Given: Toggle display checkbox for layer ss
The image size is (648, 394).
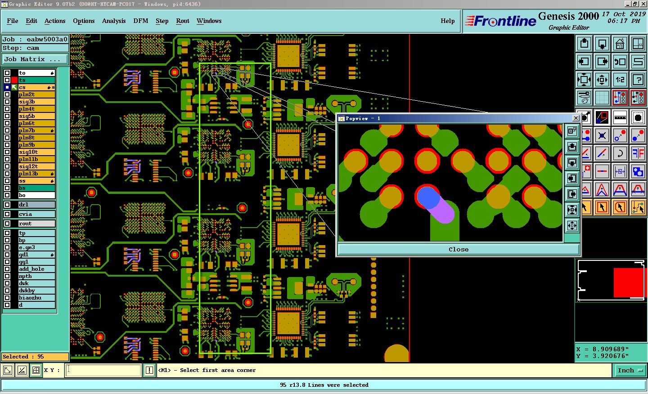Looking at the screenshot, I should point(7,181).
